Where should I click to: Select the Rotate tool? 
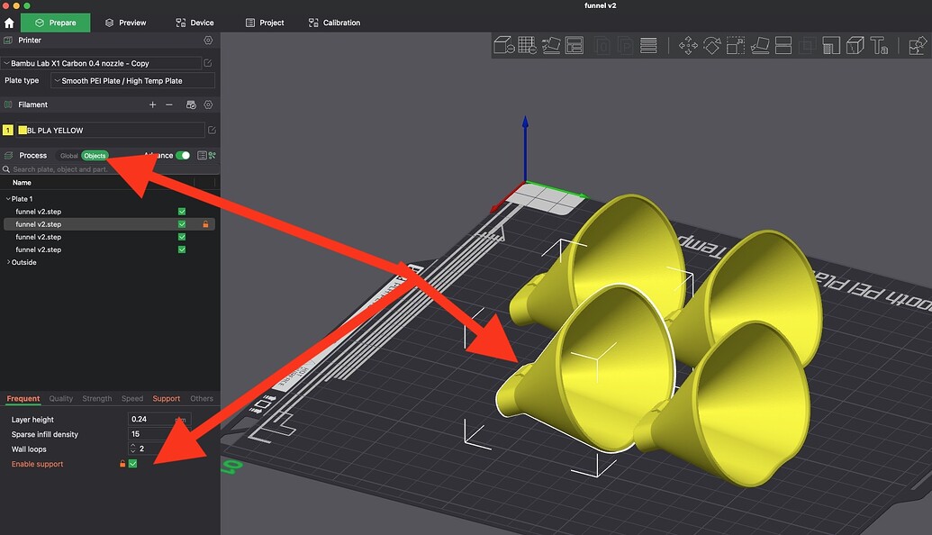point(712,45)
